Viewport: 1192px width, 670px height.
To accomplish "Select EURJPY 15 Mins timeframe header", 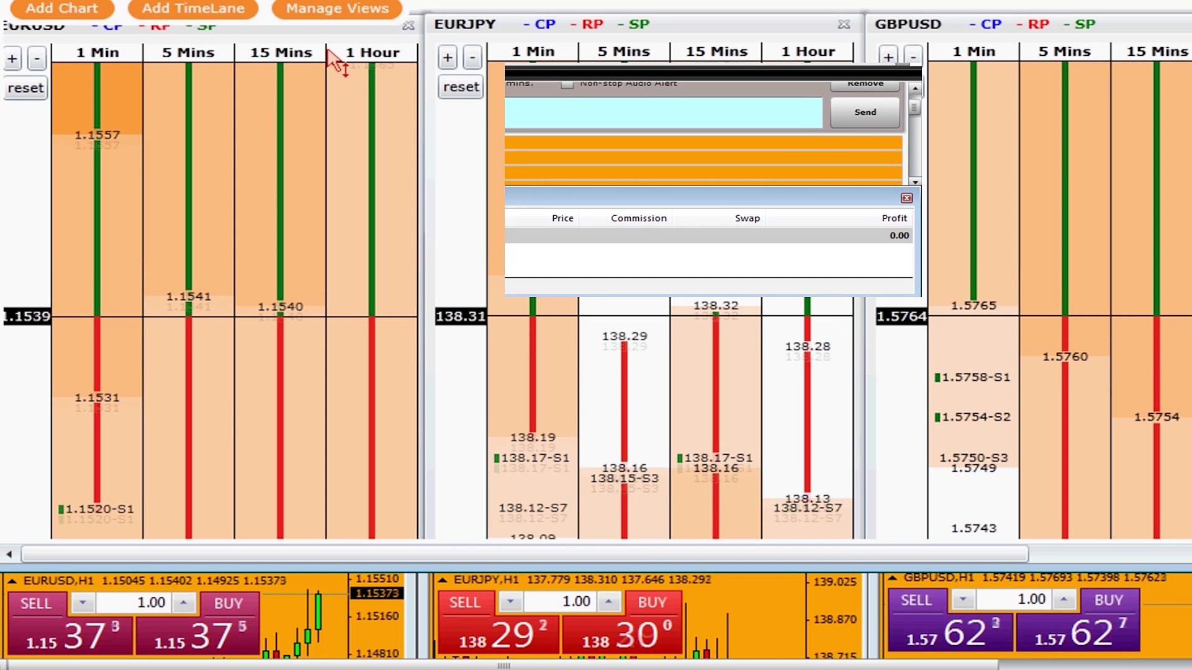I will point(716,51).
